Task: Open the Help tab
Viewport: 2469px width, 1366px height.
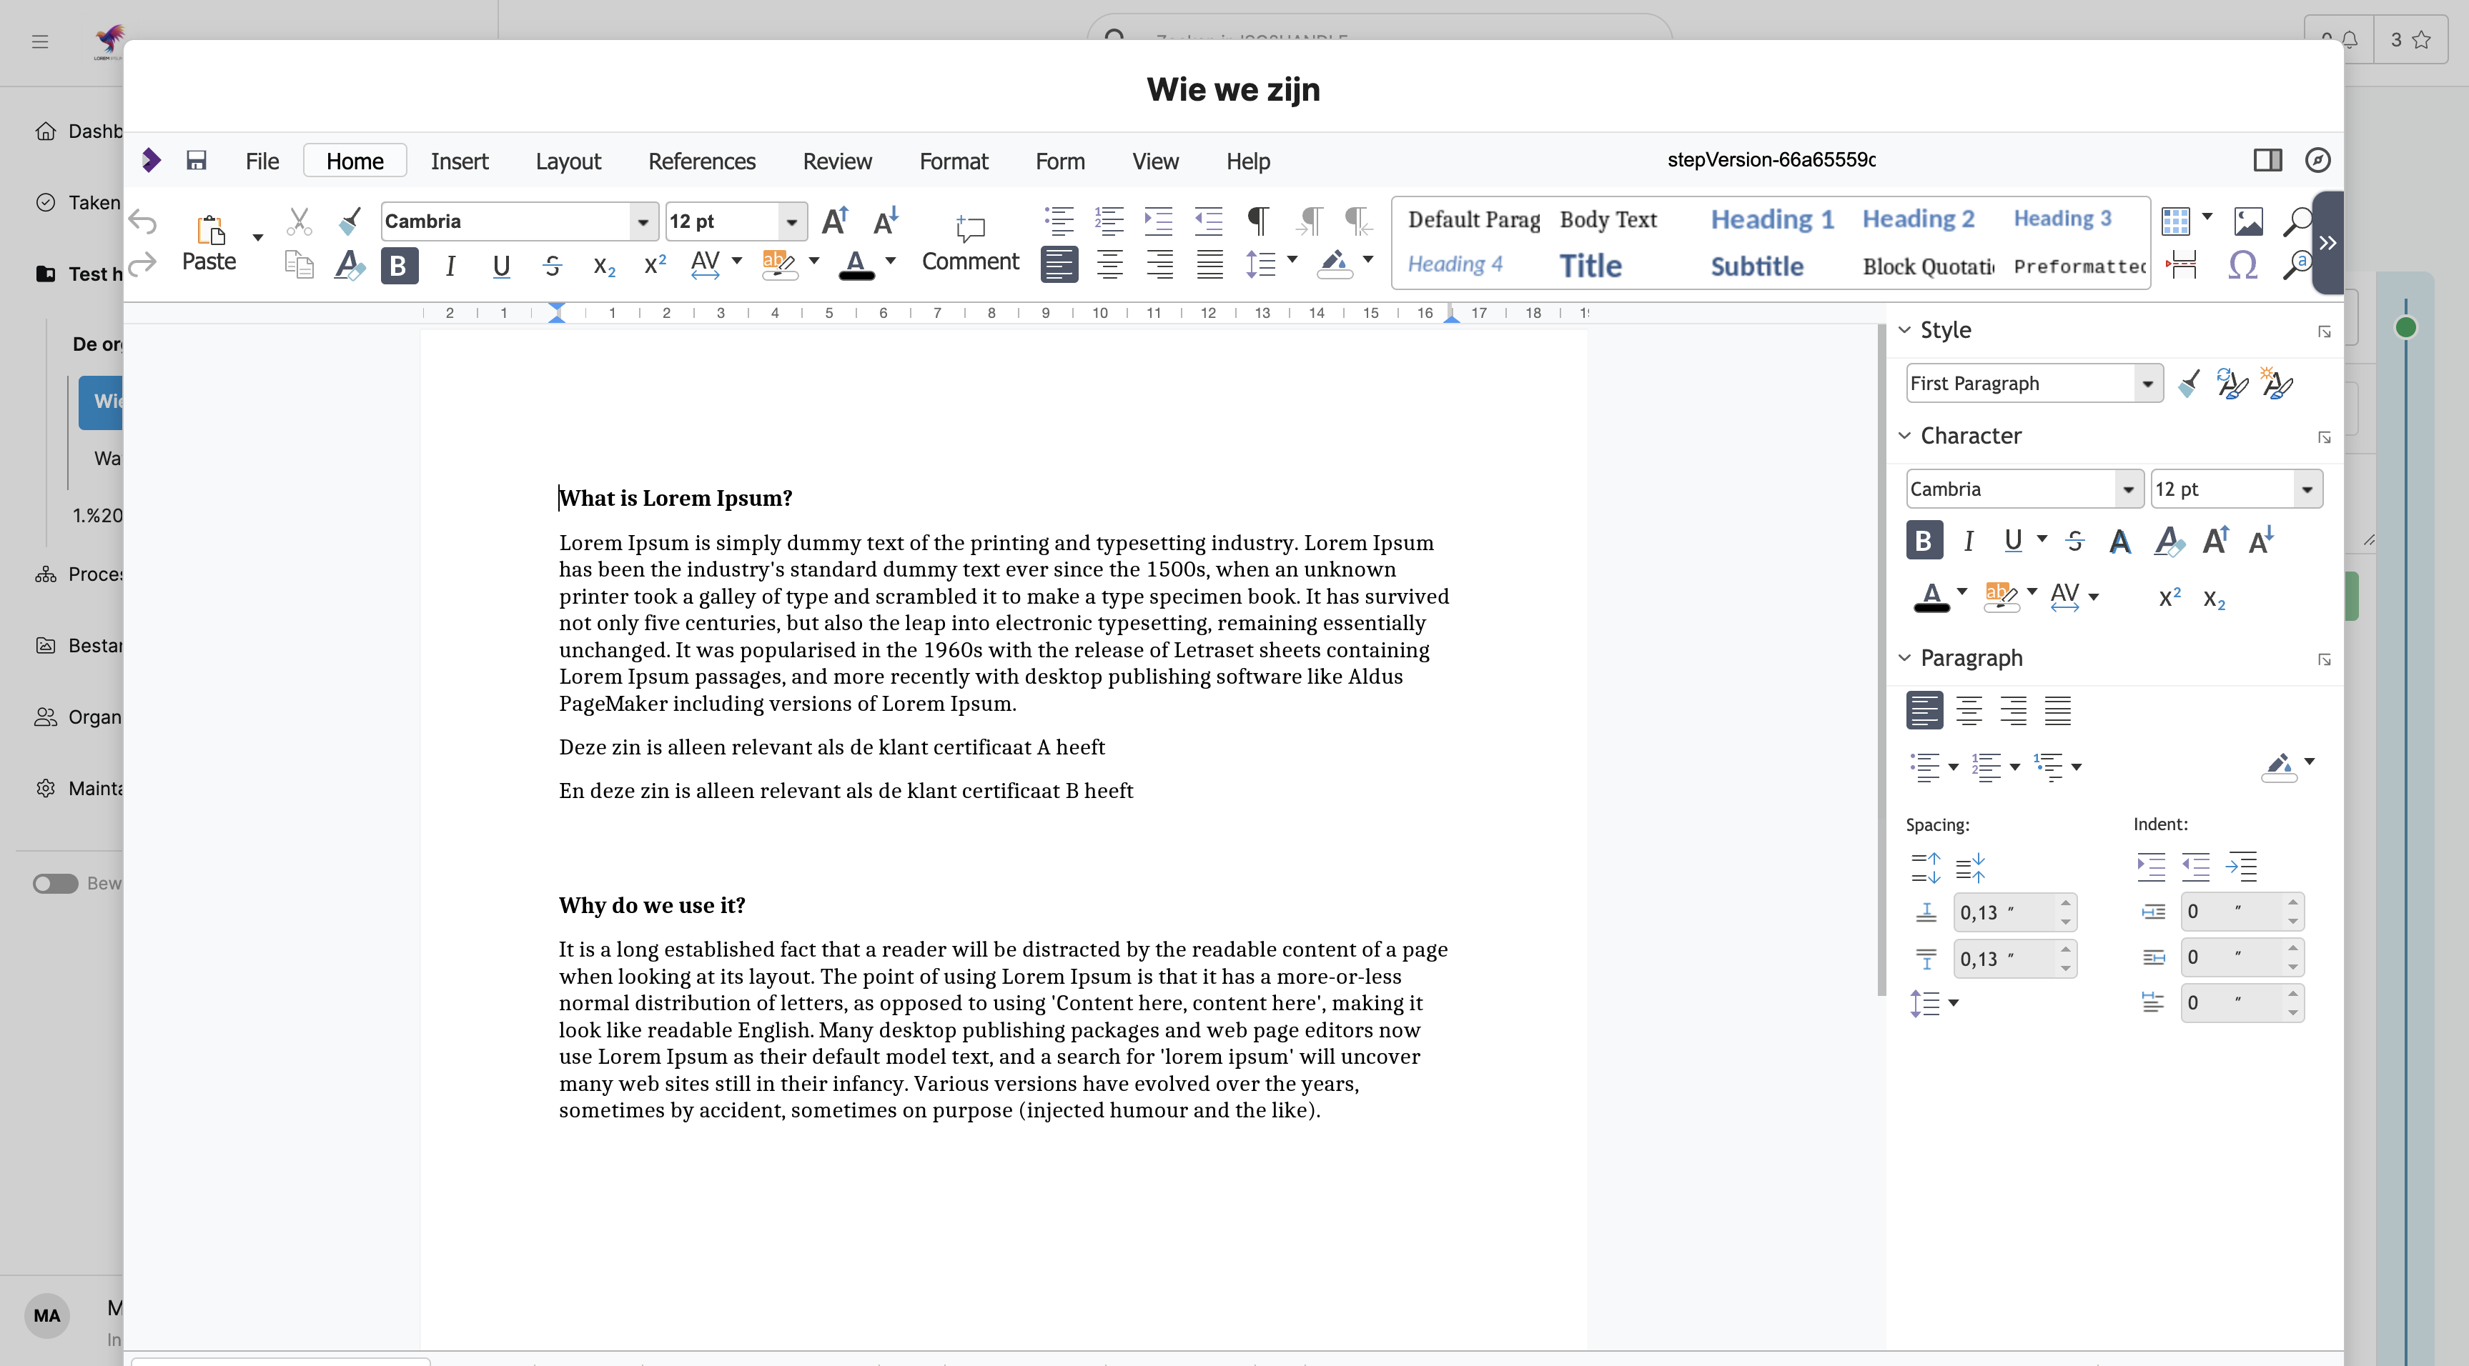Action: pos(1248,161)
